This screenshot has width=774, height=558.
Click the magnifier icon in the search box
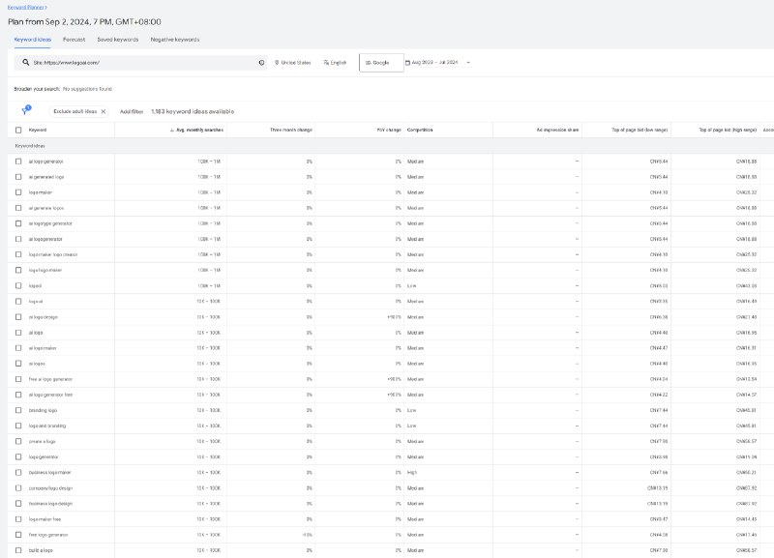click(x=26, y=62)
